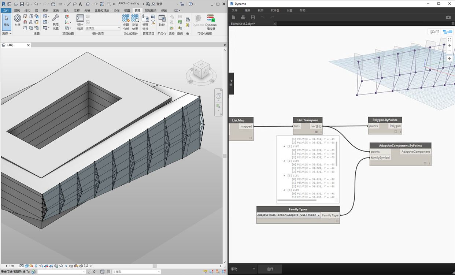Viewport: 455px width, 275px height.
Task: Click the horizontal scrollbar in list preview
Action: click(x=296, y=200)
